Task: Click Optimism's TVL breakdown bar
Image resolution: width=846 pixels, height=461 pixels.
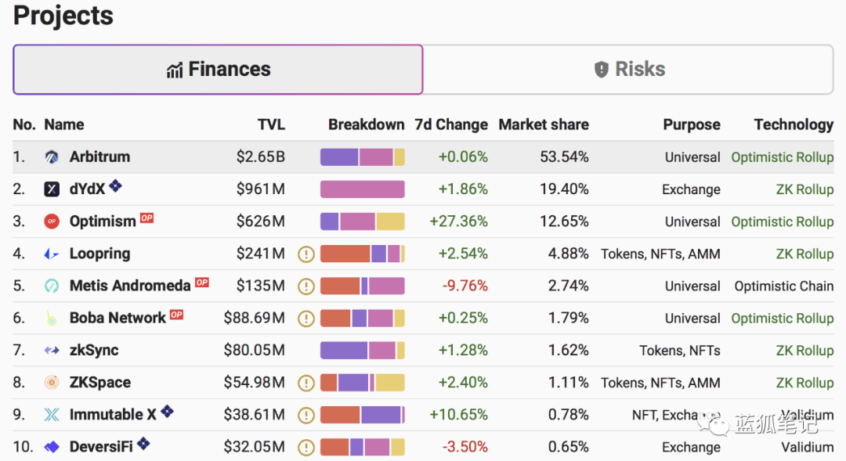Action: click(x=363, y=221)
